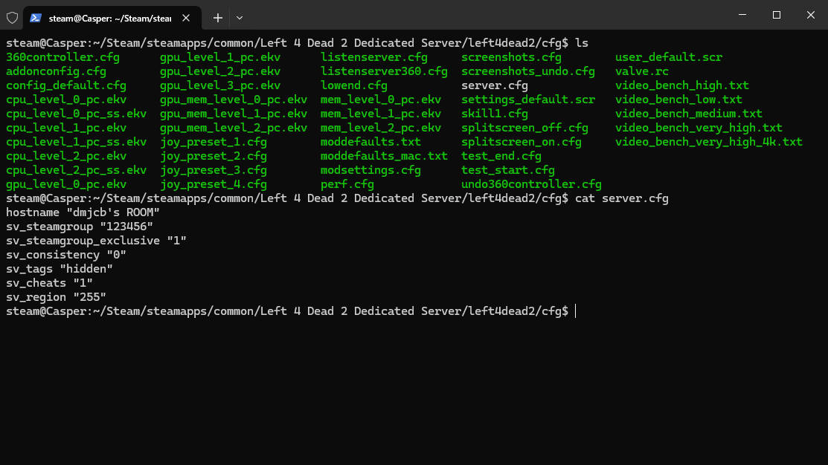Click file name listenserver.cfg
This screenshot has height=465, width=828.
374,57
